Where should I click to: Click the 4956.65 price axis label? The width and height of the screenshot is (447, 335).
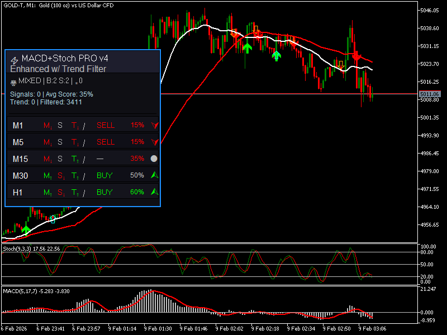[x=430, y=225]
